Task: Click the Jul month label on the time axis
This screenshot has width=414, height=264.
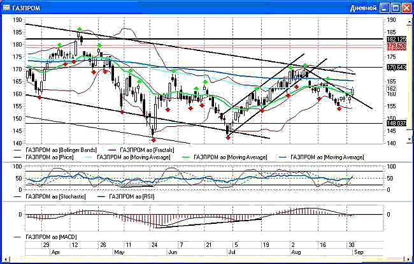Action: point(232,252)
